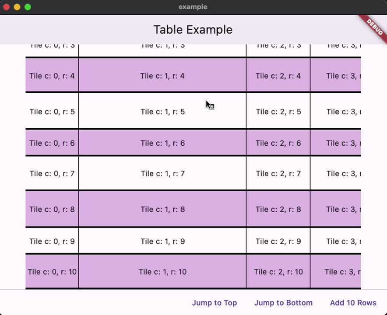This screenshot has height=315, width=387.
Task: Click cell Tile c: 0, r: 5
Action: tap(52, 111)
